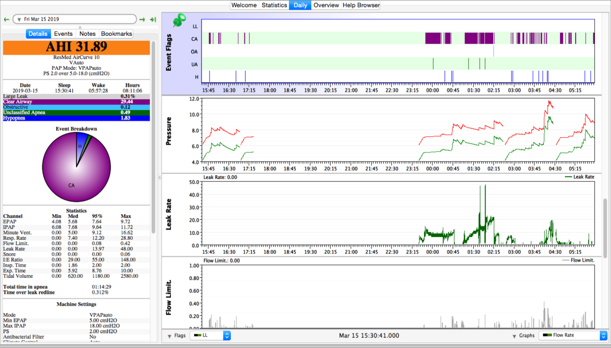Click the details panel vertical scrollbar
Screen dimensions: 611x348
[x=153, y=138]
